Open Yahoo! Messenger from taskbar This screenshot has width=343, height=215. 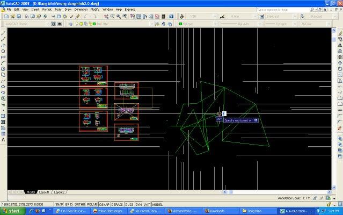point(108,211)
